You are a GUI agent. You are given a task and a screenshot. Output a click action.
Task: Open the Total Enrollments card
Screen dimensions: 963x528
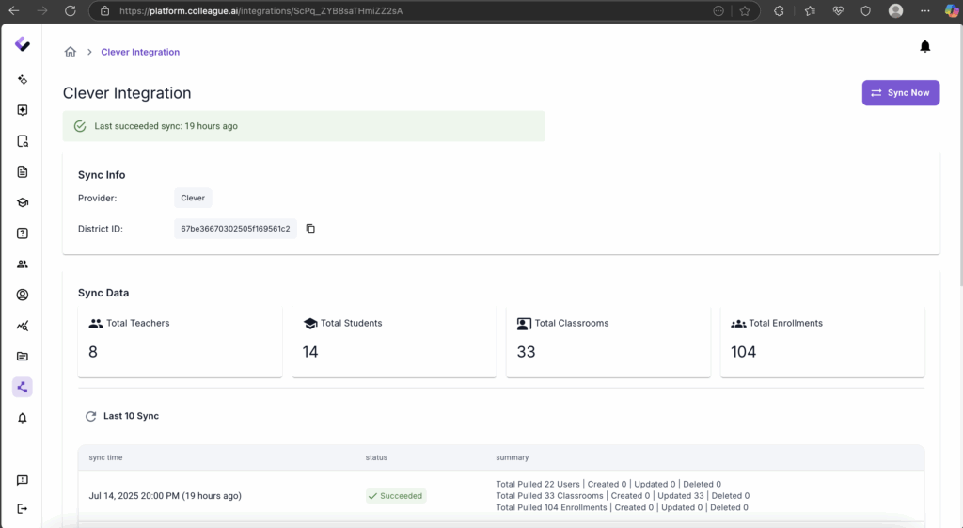[822, 341]
